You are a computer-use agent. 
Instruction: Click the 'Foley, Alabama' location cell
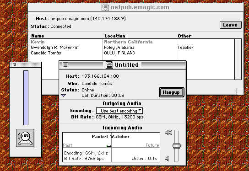119,48
